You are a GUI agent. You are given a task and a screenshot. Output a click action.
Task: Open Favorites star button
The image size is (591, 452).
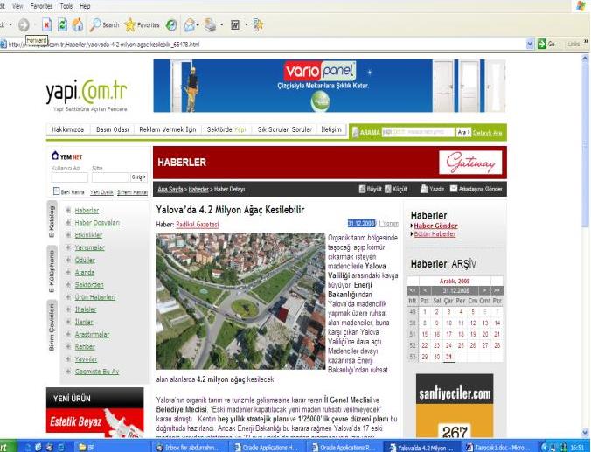point(143,24)
